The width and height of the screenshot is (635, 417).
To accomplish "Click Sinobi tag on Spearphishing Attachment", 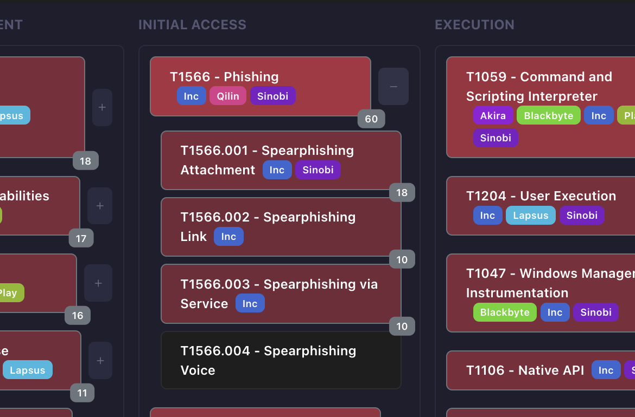I will click(x=317, y=170).
